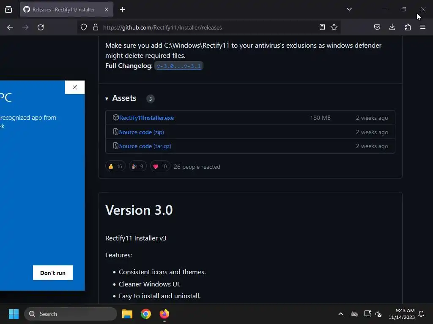Click the 180 MB file size
The image size is (433, 324).
[321, 118]
